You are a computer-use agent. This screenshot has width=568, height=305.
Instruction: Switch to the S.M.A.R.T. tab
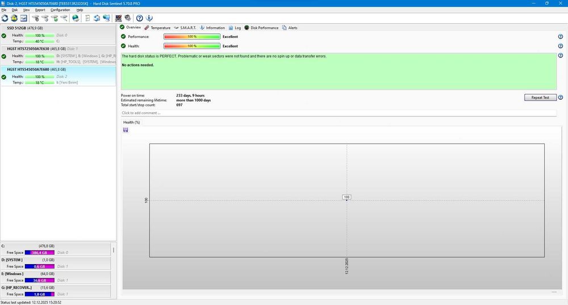(185, 28)
